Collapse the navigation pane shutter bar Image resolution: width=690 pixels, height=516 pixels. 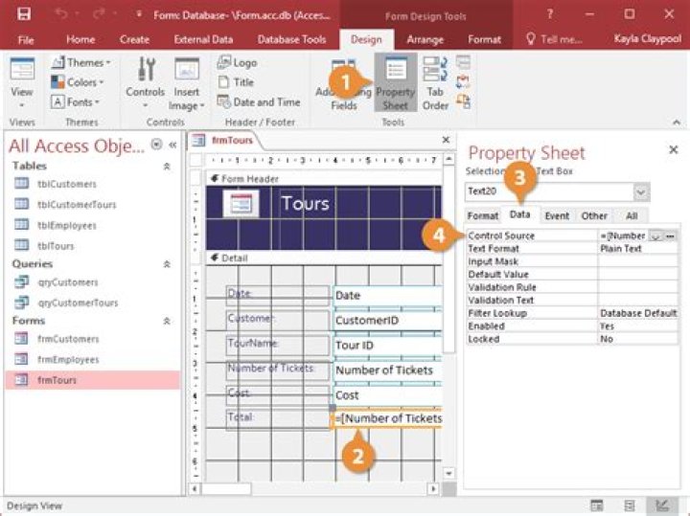tap(172, 145)
